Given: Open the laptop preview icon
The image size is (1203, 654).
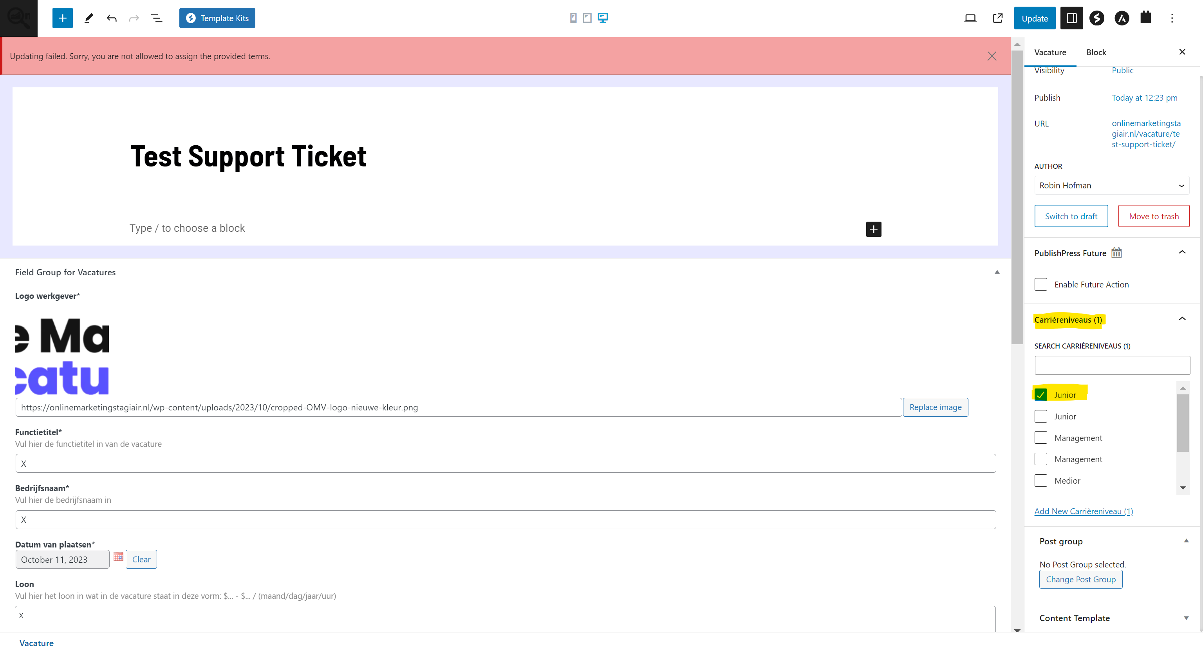Looking at the screenshot, I should 970,18.
